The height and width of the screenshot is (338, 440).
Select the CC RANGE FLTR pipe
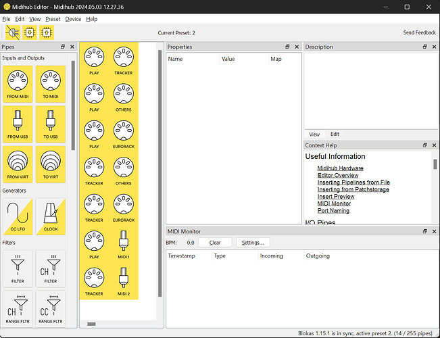click(51, 309)
